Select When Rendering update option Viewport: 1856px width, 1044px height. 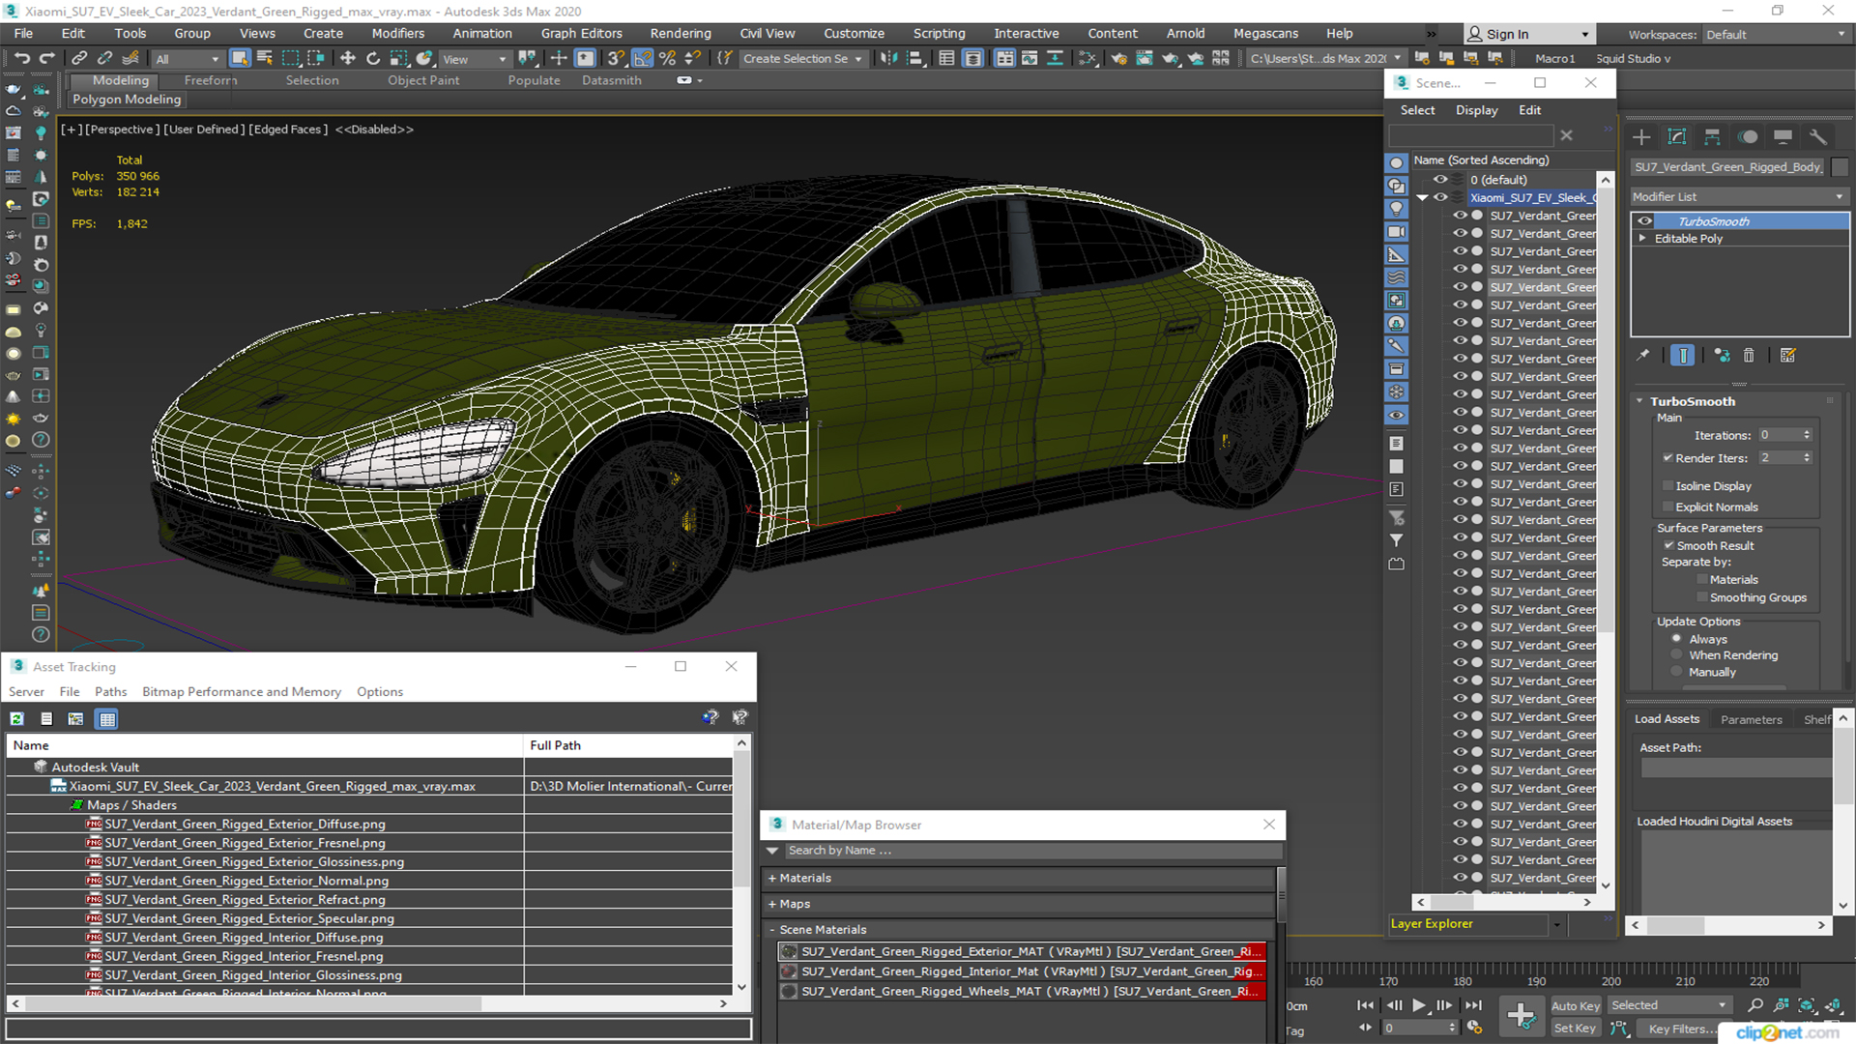click(x=1677, y=655)
